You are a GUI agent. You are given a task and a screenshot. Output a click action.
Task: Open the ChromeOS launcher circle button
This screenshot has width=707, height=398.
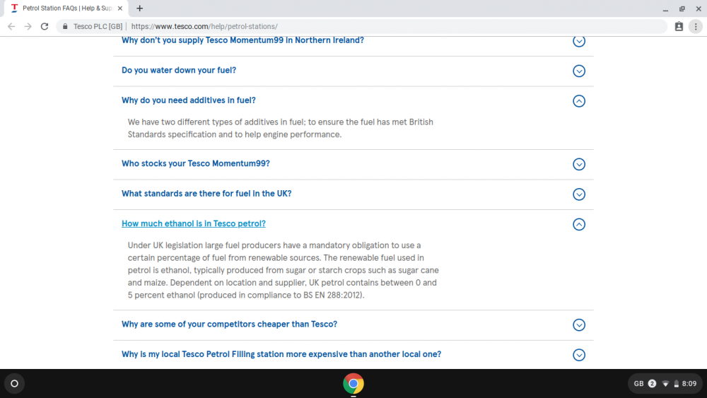coord(14,384)
